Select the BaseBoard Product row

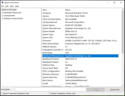pyautogui.click(x=80, y=59)
